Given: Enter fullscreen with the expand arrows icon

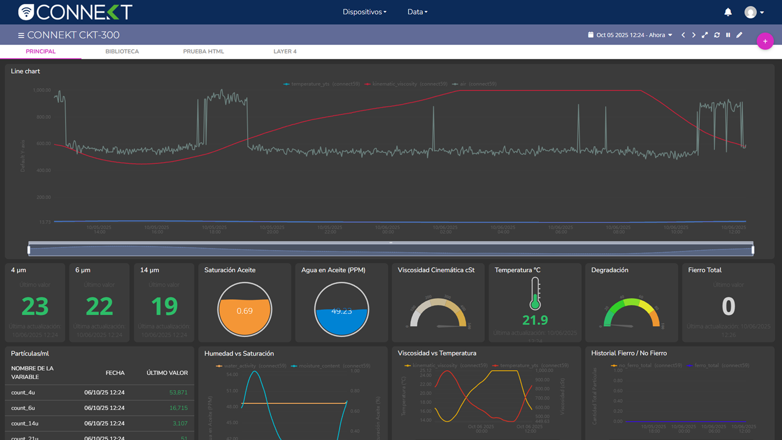Looking at the screenshot, I should 705,35.
